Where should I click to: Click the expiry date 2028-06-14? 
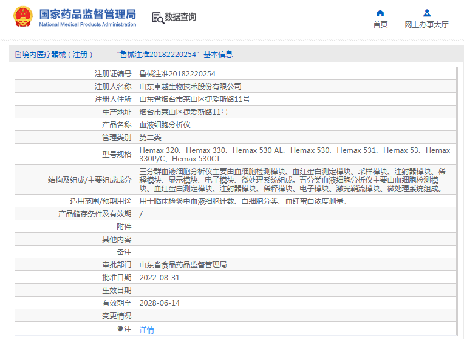tap(160, 303)
